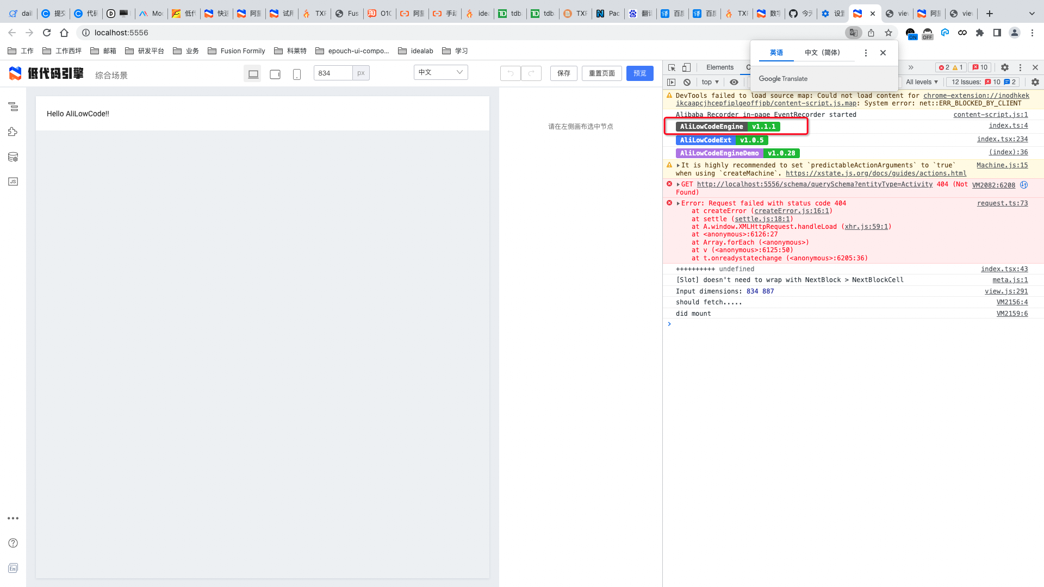Open the data source panel with database icon
The height and width of the screenshot is (587, 1044).
13,157
